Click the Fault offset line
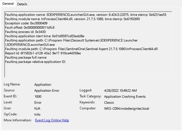Screen dimensions: 182x131 pyautogui.click(x=30, y=28)
